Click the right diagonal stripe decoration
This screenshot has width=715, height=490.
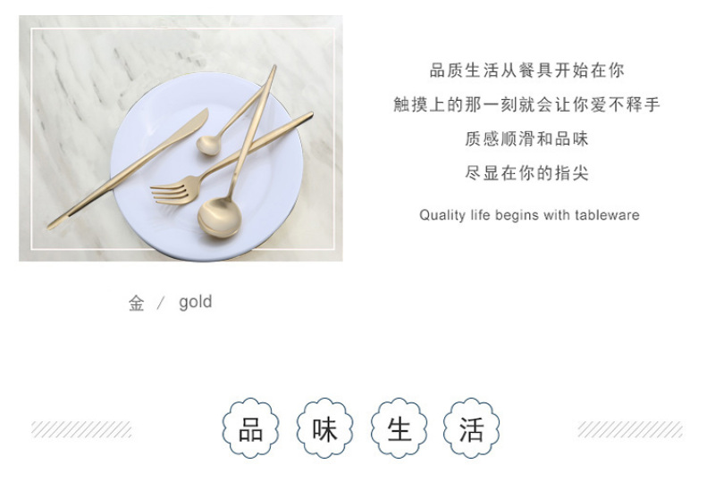630,429
